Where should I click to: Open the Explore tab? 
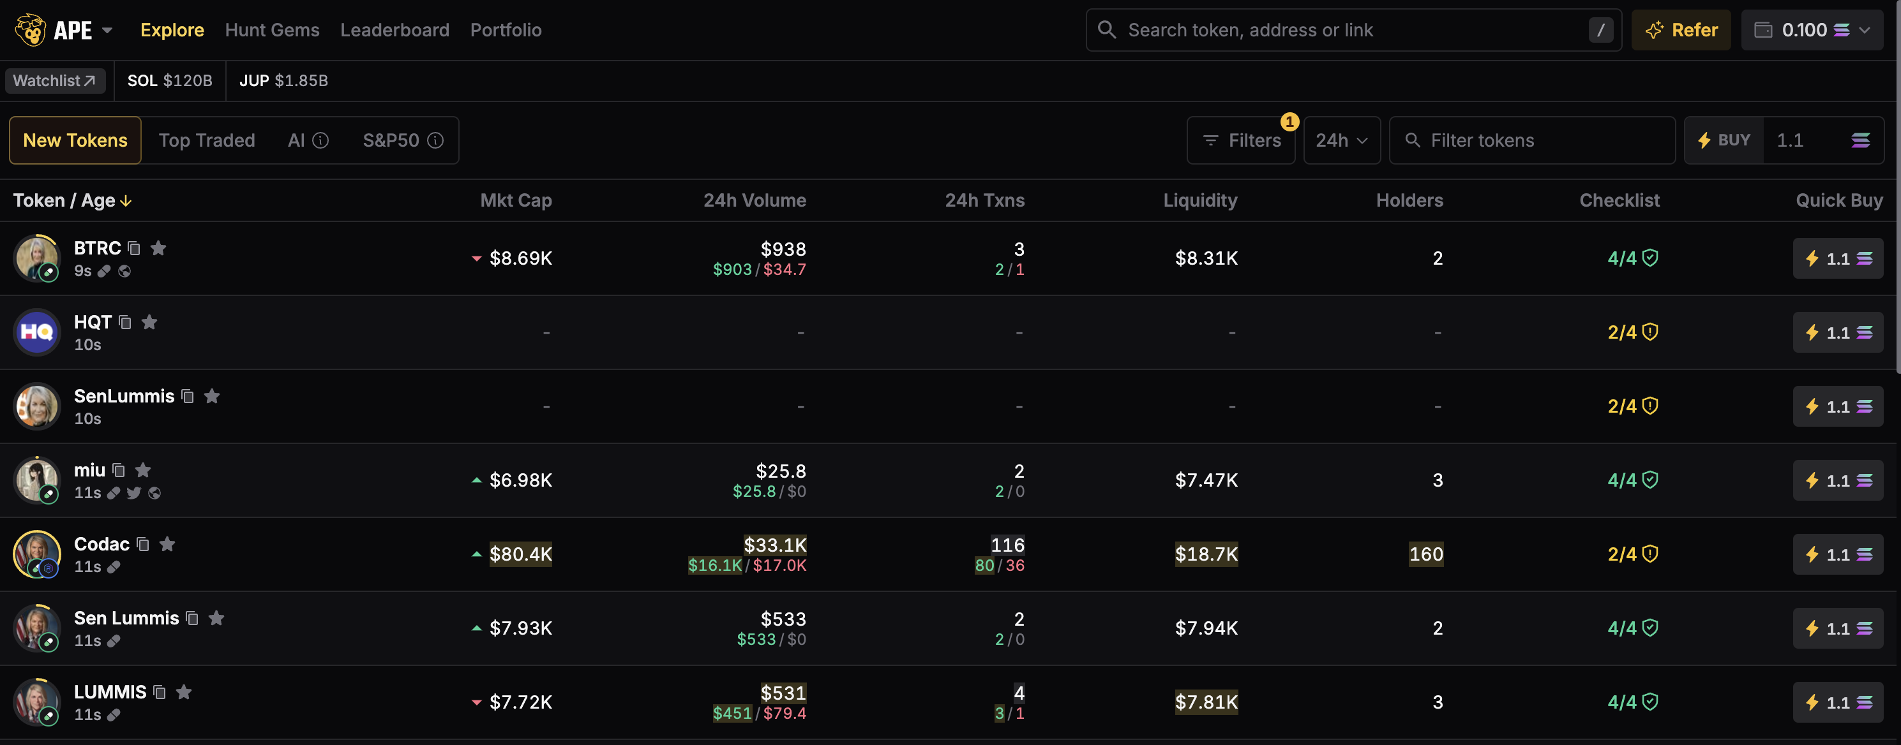(x=172, y=30)
